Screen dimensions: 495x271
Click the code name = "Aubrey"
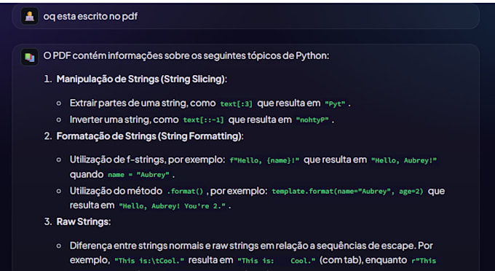tap(138, 175)
